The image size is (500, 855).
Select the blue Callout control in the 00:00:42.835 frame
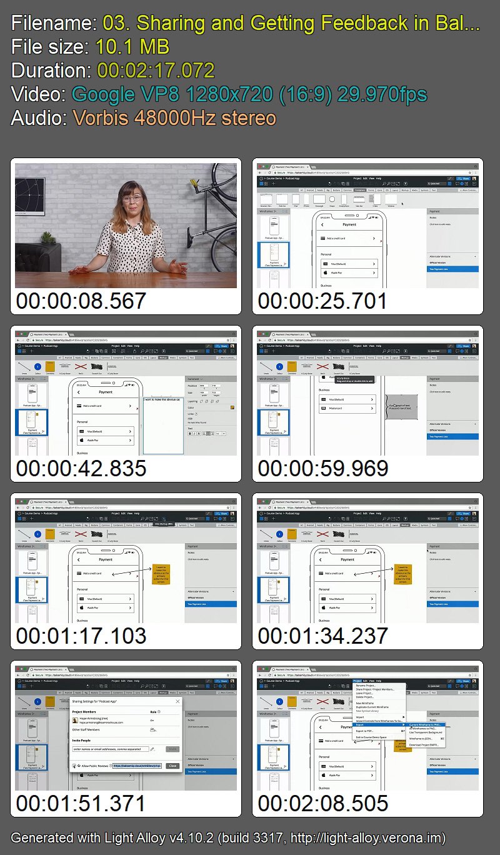tap(37, 366)
